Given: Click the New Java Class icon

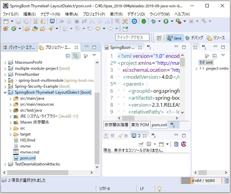Looking at the screenshot, I should click(x=14, y=29).
